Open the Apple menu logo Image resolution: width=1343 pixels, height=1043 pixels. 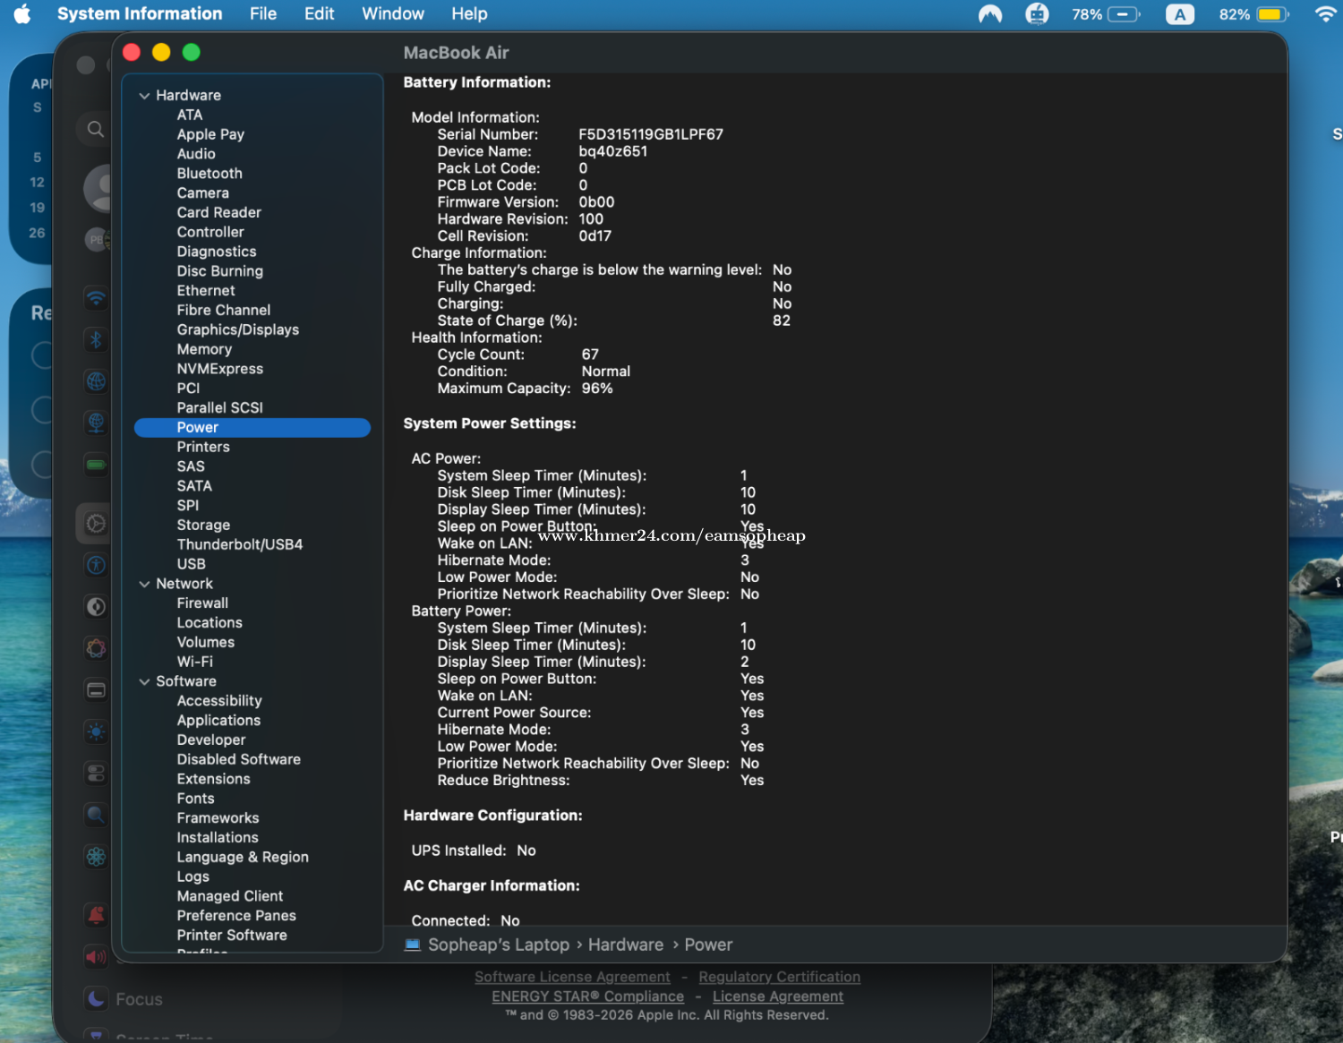(22, 13)
